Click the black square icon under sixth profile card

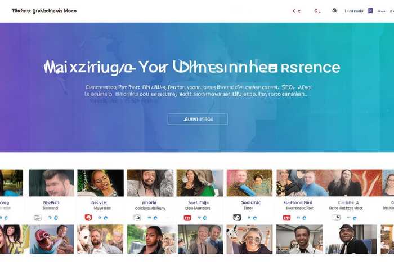pos(237,218)
